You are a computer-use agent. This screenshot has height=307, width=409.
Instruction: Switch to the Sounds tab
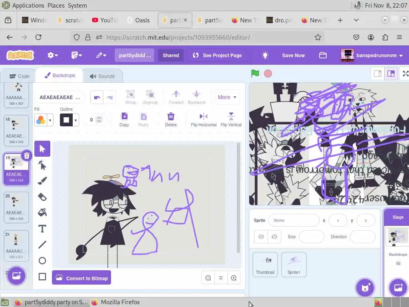coord(102,76)
